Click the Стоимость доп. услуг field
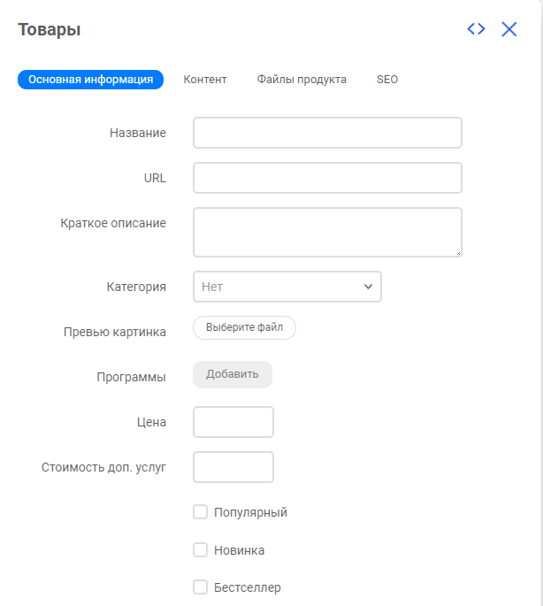This screenshot has height=606, width=543. point(233,467)
